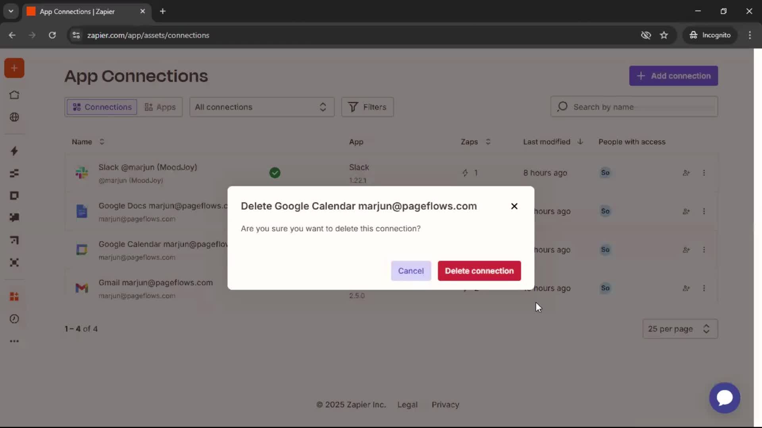The image size is (762, 428).
Task: Click share access icon on Google Docs row
Action: click(x=686, y=211)
